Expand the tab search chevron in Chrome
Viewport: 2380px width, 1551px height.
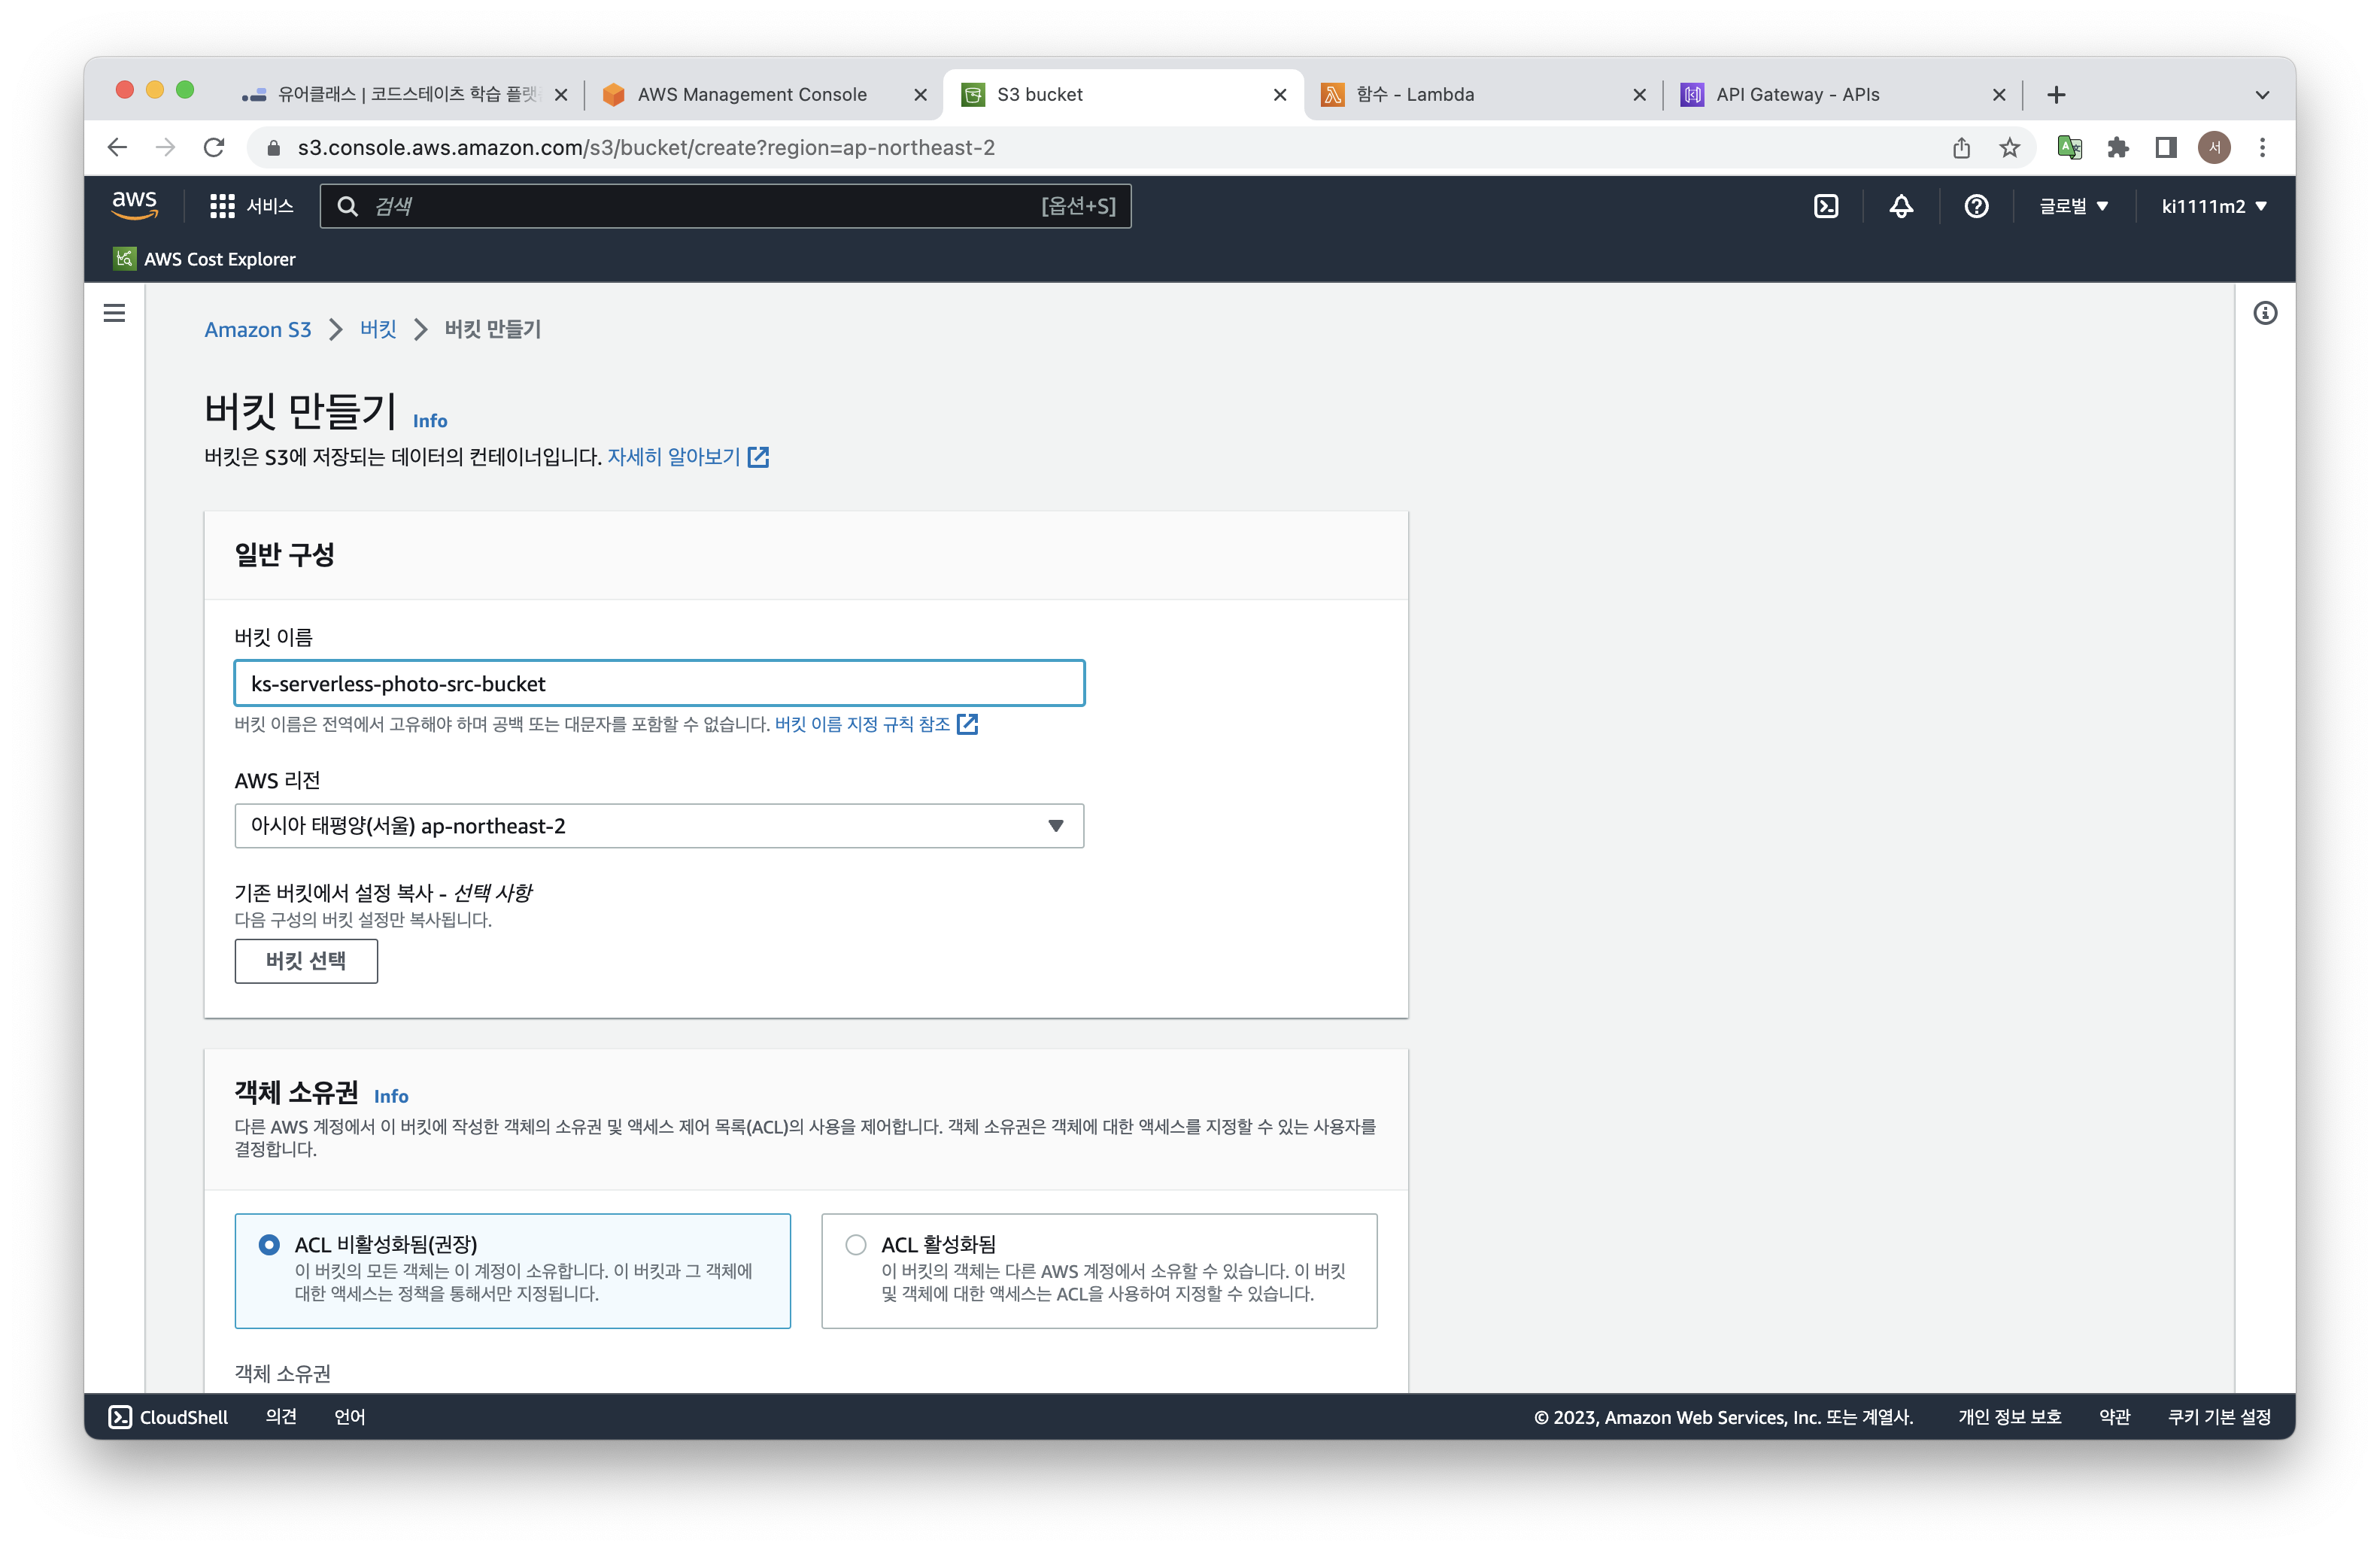coord(2262,95)
